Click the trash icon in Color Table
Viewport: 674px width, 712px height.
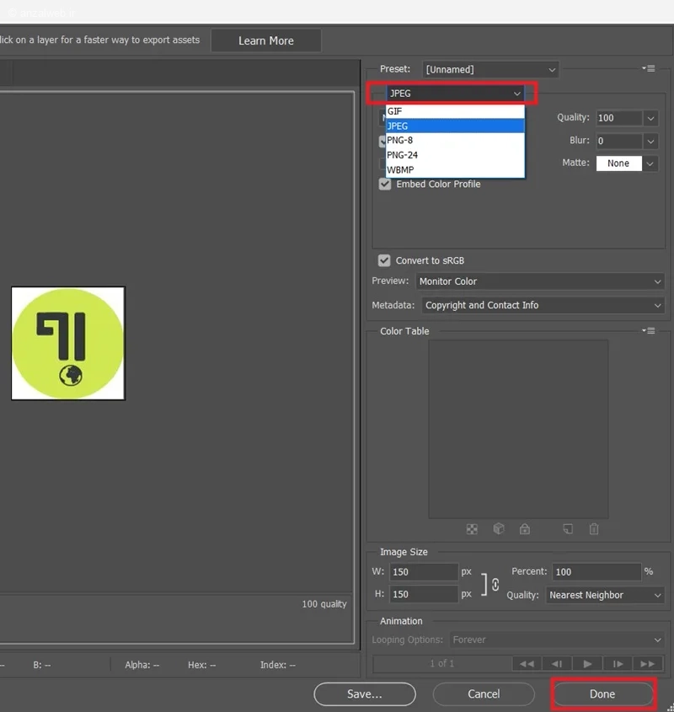click(594, 528)
